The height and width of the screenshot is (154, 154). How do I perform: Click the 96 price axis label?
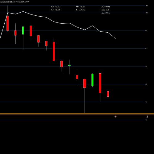146,30
